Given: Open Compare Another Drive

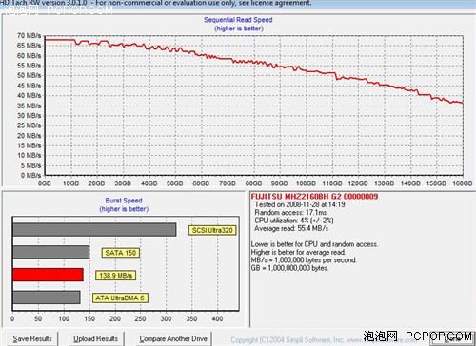Looking at the screenshot, I should coord(173,338).
